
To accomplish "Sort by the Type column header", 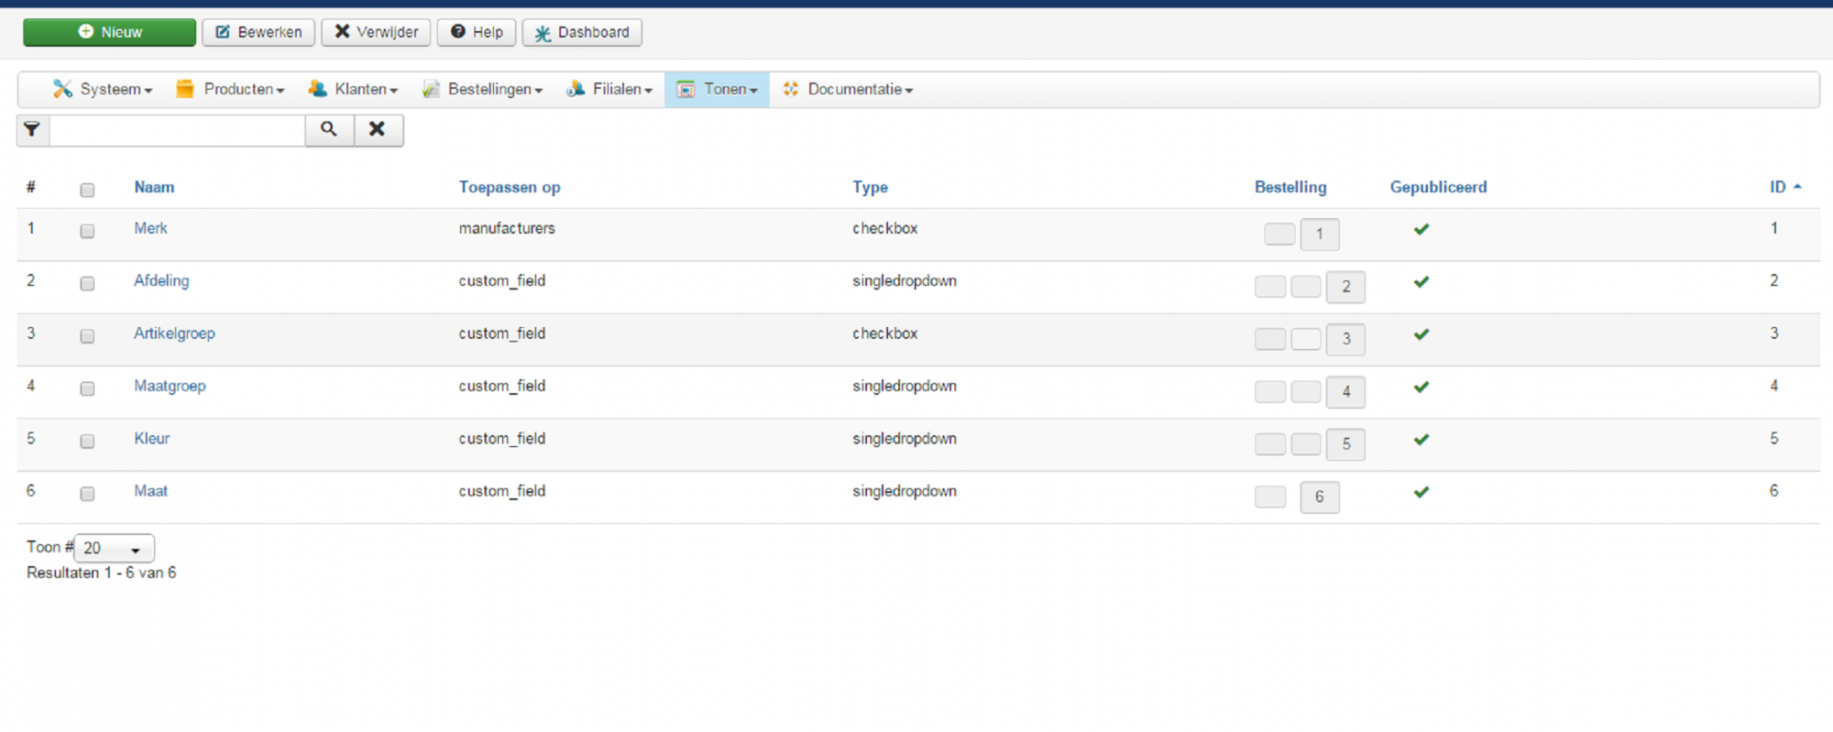I will click(x=870, y=187).
